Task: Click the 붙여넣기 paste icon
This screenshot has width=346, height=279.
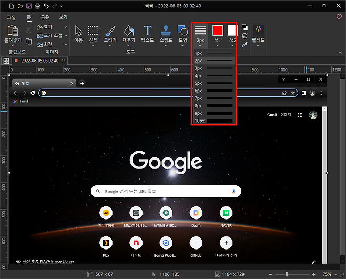Action: (13, 31)
